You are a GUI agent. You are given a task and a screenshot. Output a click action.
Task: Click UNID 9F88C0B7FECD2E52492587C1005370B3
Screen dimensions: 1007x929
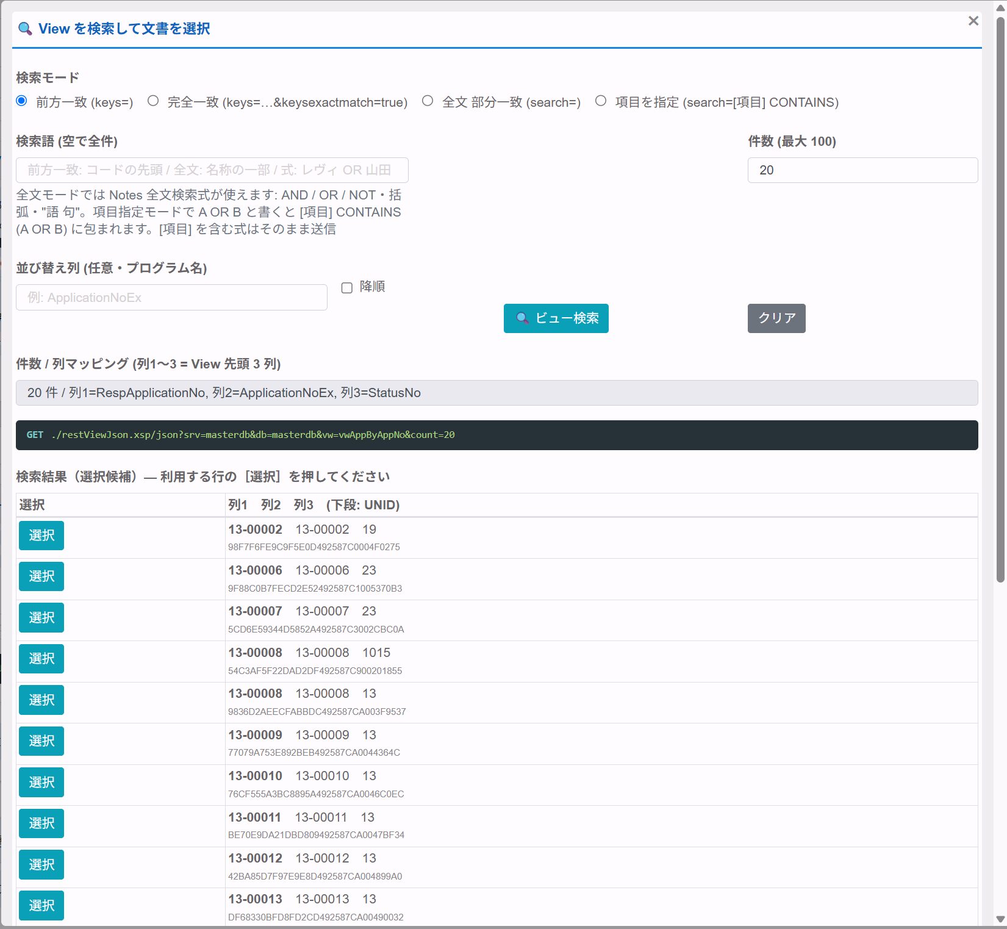[315, 589]
